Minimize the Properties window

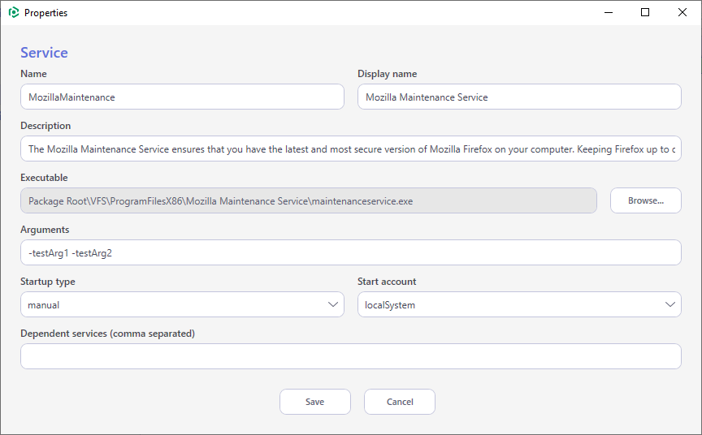tap(608, 12)
